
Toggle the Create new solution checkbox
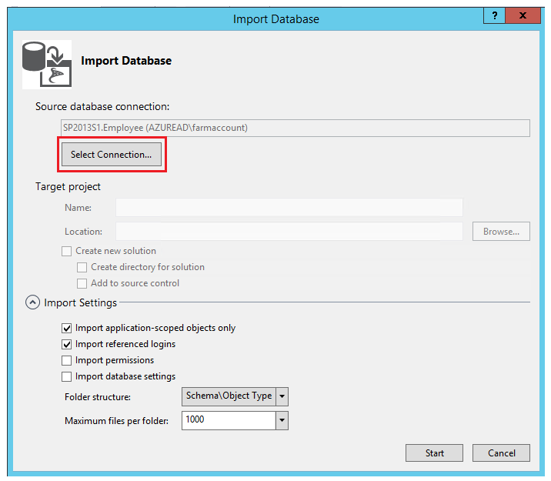point(66,251)
